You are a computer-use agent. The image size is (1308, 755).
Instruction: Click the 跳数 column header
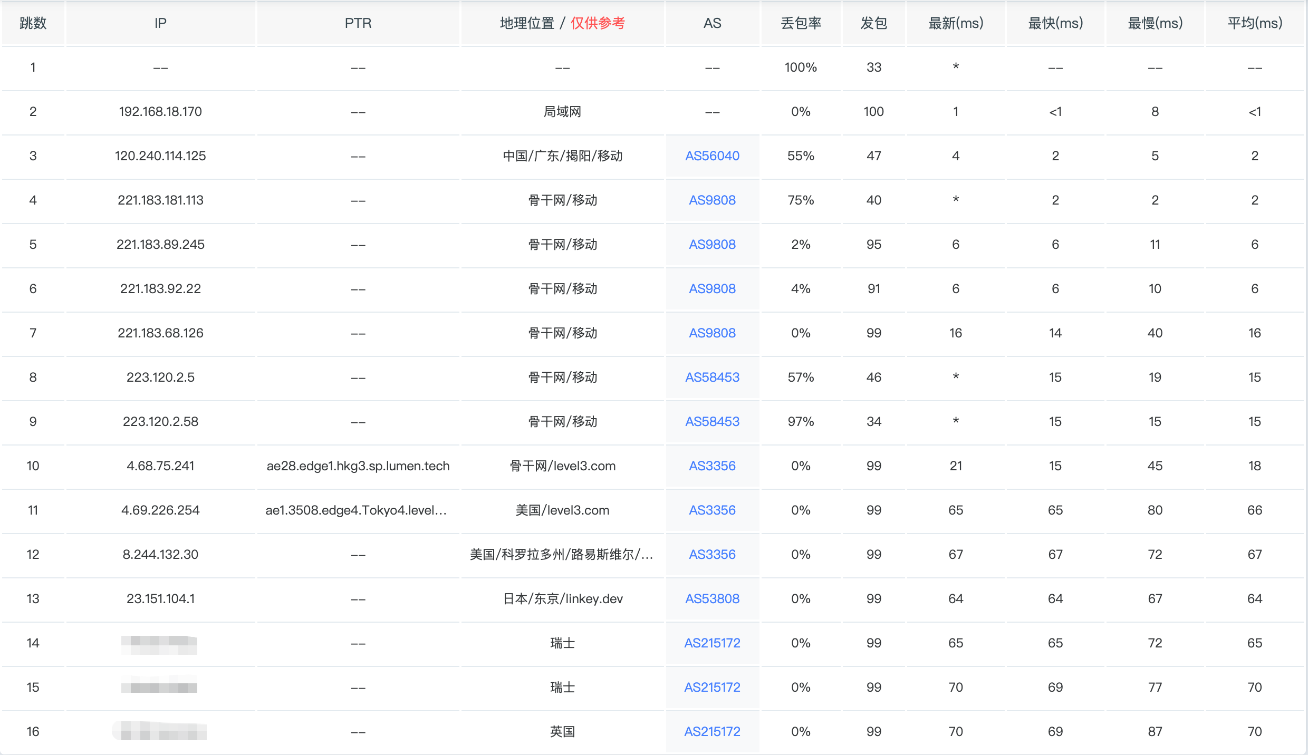pyautogui.click(x=33, y=23)
